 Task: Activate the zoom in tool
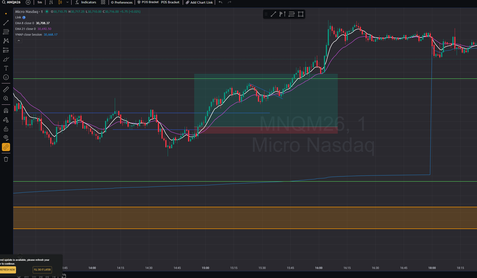(x=6, y=98)
